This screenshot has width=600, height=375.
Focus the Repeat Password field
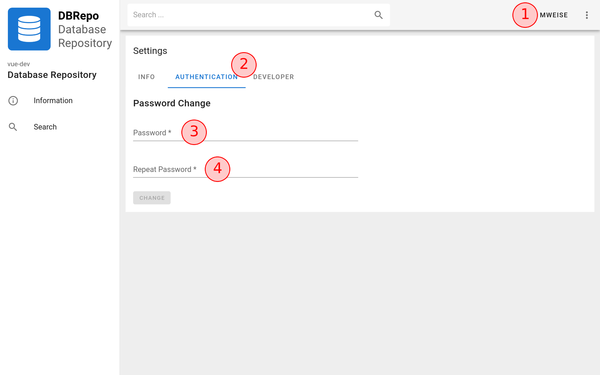click(246, 169)
